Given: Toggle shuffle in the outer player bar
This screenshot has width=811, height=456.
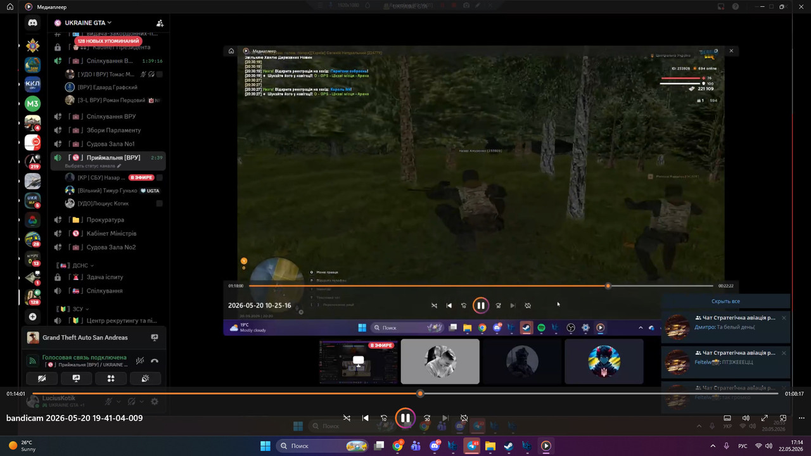Looking at the screenshot, I should click(347, 418).
